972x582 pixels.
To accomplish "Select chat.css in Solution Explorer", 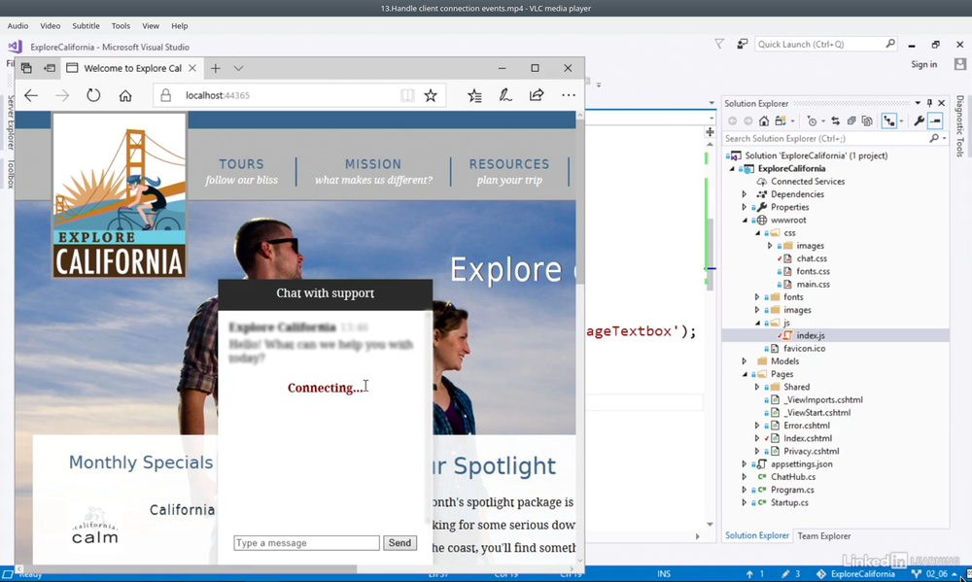I will [812, 258].
